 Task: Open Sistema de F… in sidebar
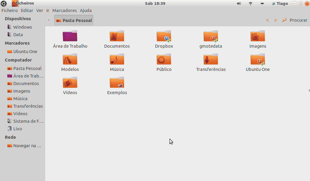click(25, 121)
